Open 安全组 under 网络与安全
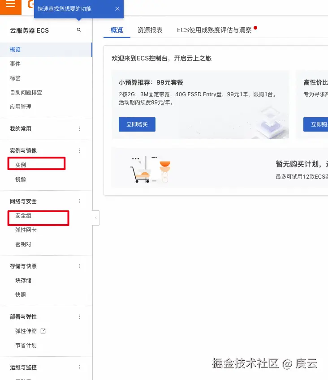Viewport: 328px width, 380px height. [23, 215]
